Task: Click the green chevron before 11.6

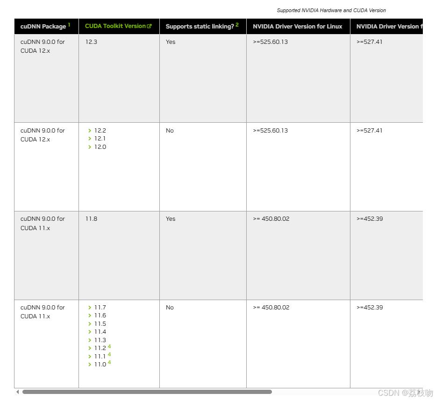Action: point(90,316)
